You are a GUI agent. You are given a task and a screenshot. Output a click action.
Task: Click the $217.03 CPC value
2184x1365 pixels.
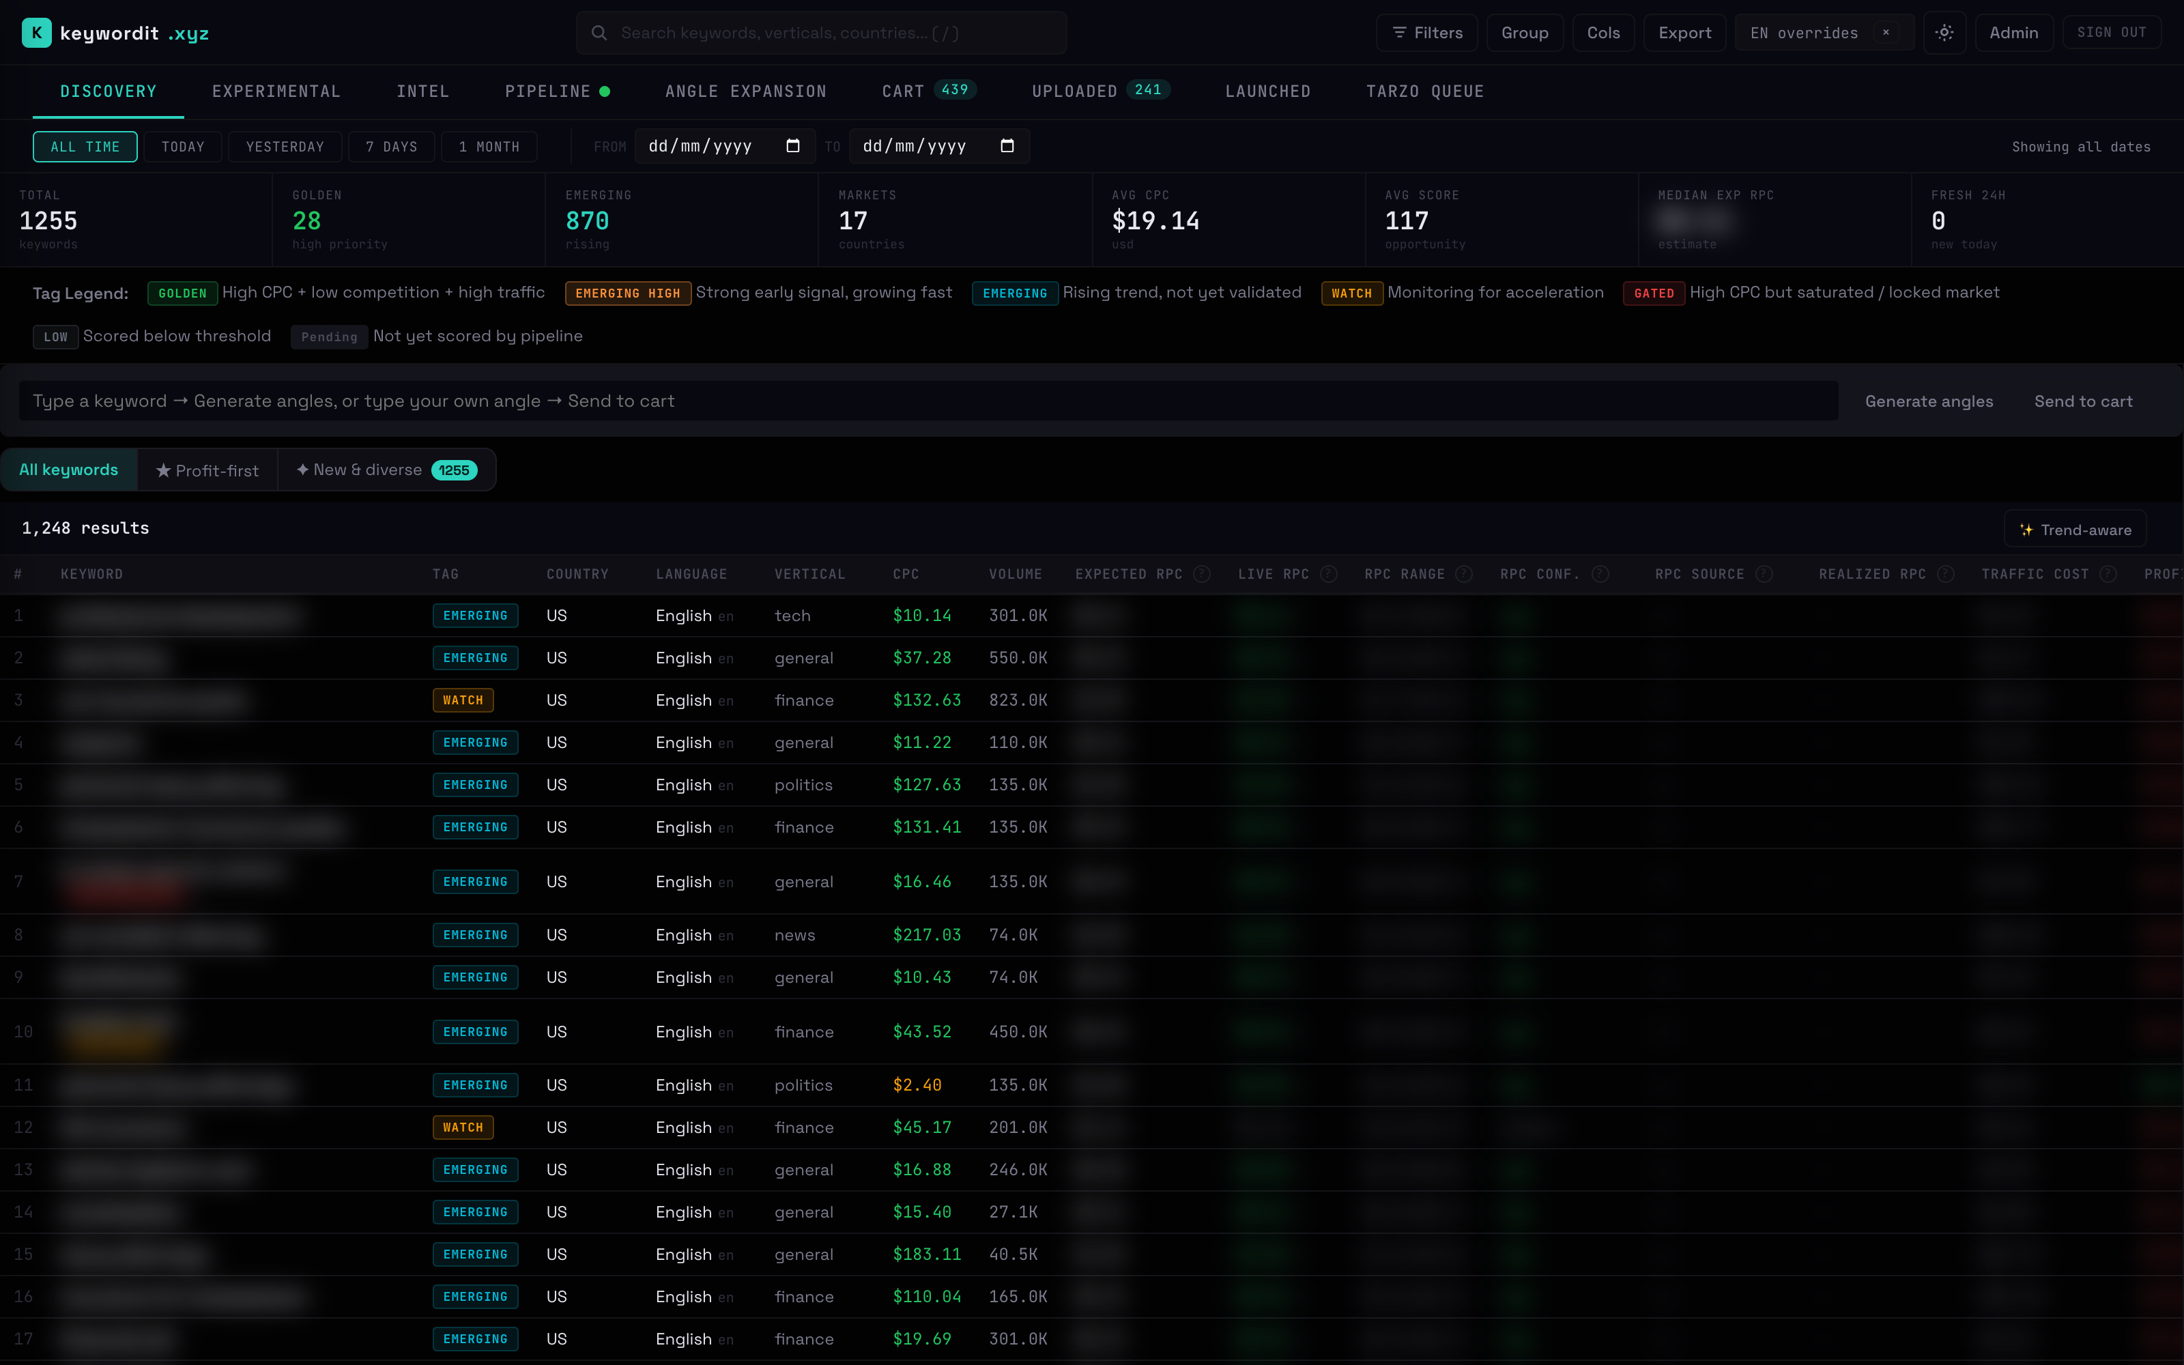pyautogui.click(x=927, y=935)
